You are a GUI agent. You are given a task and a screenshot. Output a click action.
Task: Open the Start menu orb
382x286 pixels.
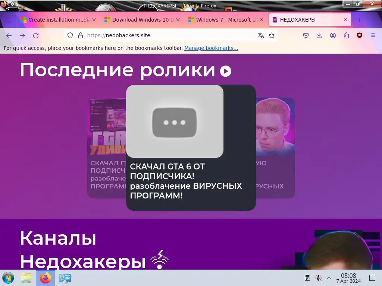pos(8,278)
